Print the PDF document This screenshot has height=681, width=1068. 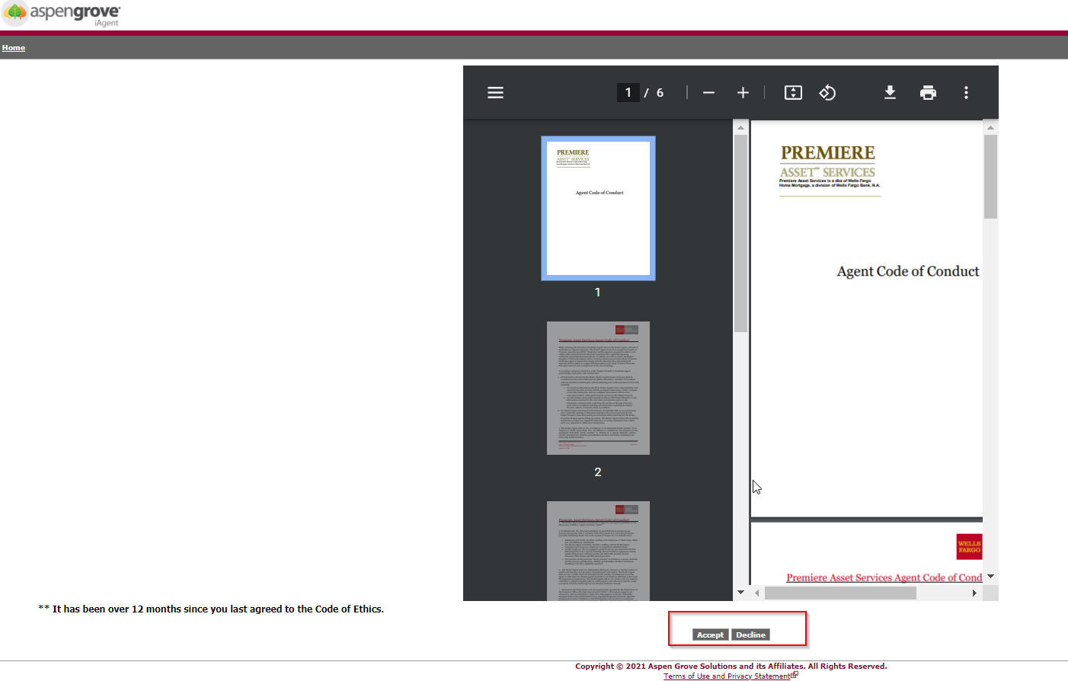tap(928, 92)
